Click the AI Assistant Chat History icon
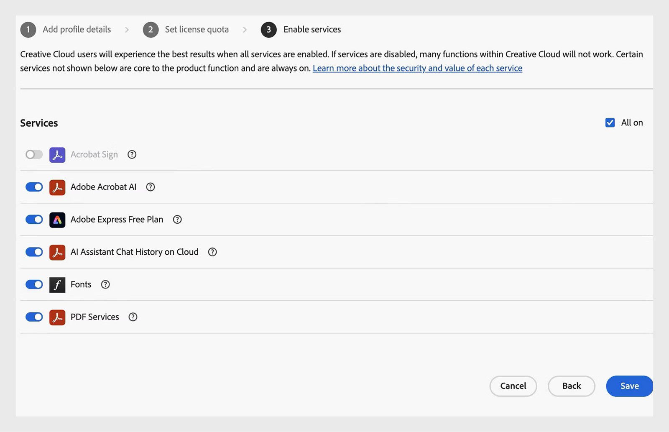 click(57, 252)
